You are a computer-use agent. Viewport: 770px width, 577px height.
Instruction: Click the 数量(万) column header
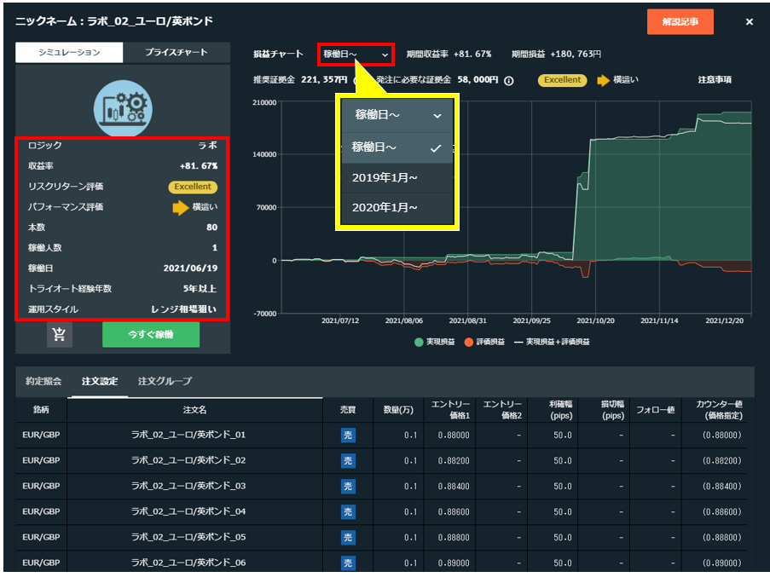click(x=398, y=410)
